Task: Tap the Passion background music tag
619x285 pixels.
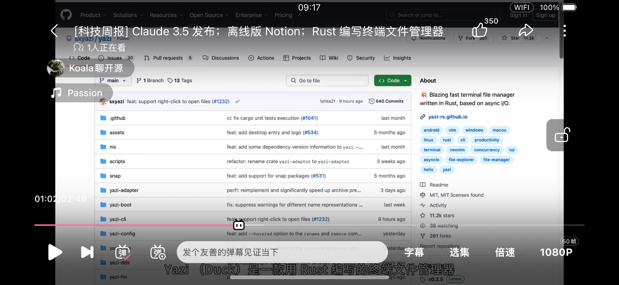Action: [x=85, y=93]
